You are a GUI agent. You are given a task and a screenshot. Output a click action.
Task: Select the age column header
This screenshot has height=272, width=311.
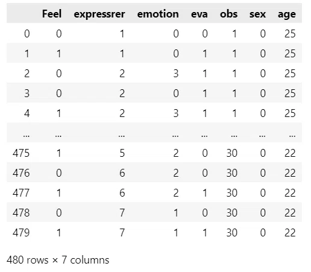pyautogui.click(x=287, y=14)
